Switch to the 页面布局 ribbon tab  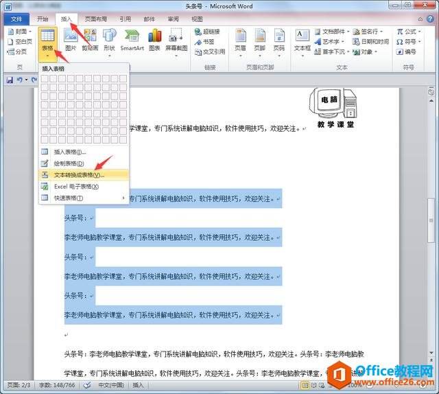[x=96, y=19]
